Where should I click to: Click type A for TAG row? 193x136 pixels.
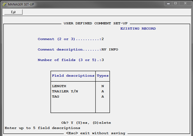pos(103,97)
